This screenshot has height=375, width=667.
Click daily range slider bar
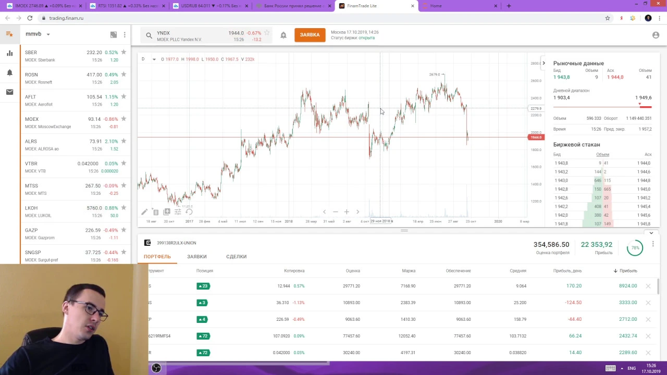[602, 107]
